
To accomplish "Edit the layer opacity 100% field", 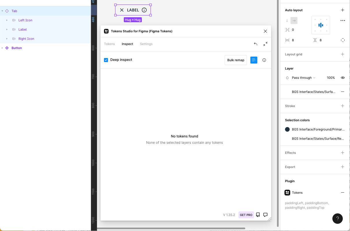I will (x=331, y=78).
